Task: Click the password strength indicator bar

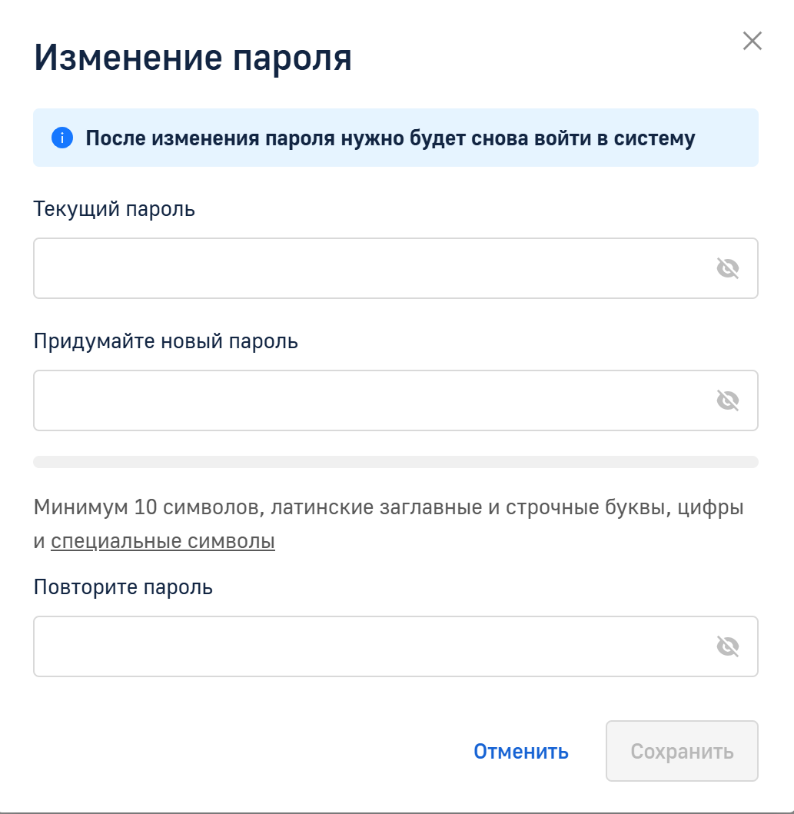Action: (395, 462)
